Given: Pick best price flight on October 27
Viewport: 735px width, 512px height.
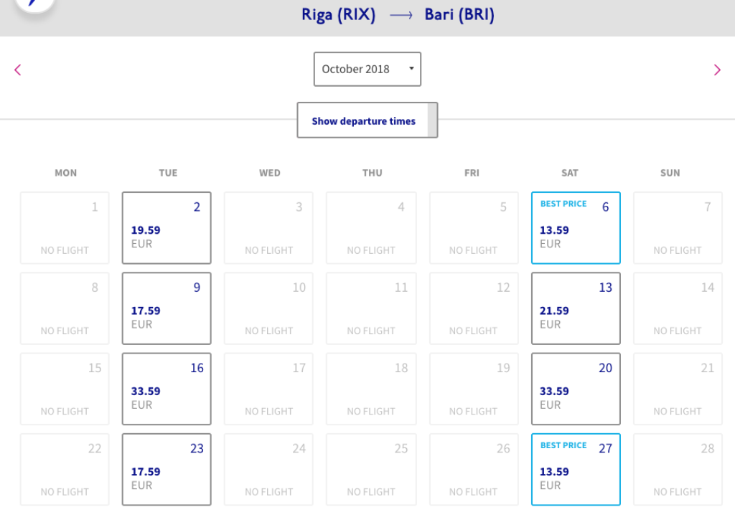Looking at the screenshot, I should tap(576, 469).
